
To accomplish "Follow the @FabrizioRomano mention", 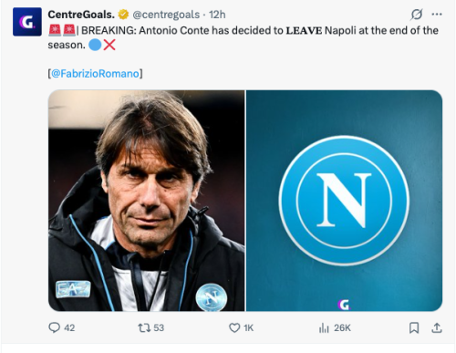I will point(95,74).
